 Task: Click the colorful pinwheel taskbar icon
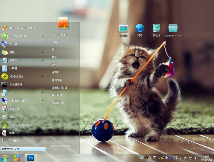pos(17,158)
